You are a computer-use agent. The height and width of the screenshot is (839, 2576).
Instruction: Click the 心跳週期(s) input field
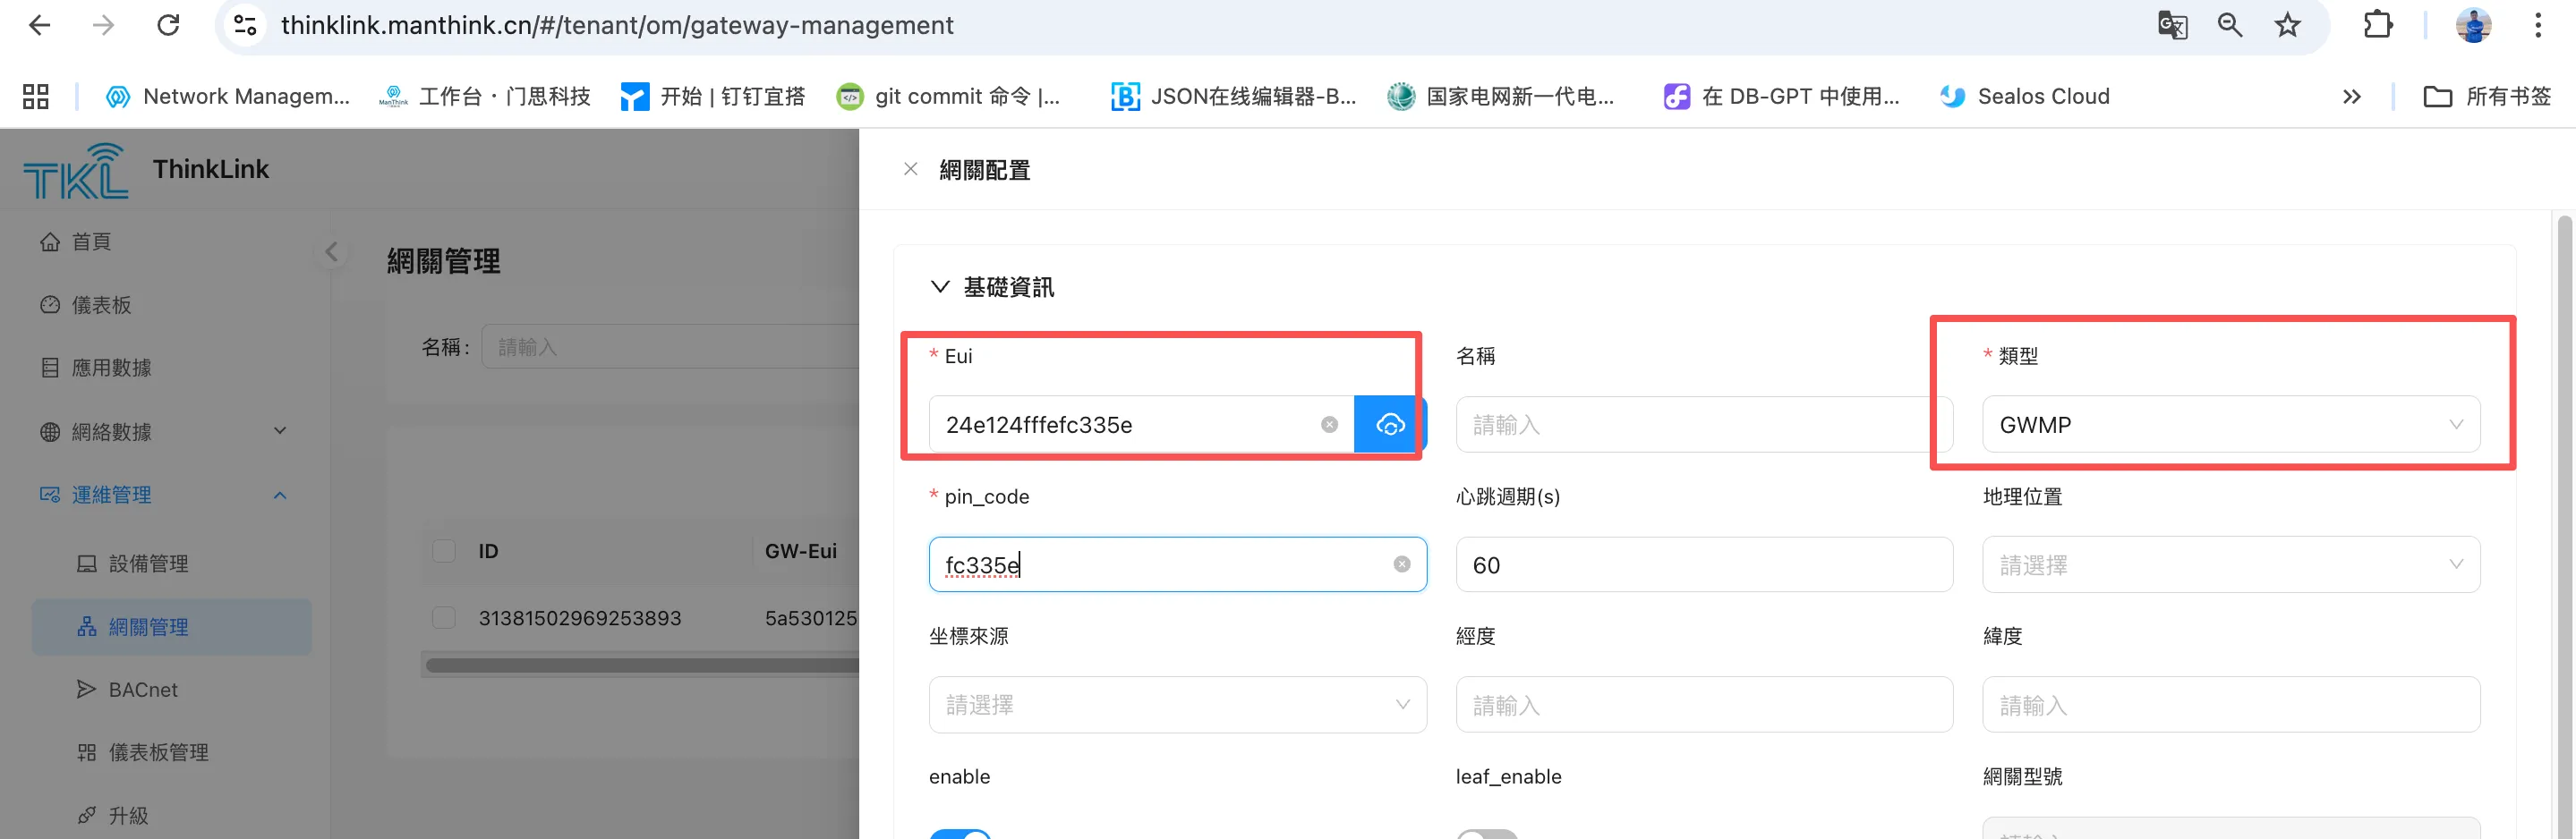click(1704, 564)
